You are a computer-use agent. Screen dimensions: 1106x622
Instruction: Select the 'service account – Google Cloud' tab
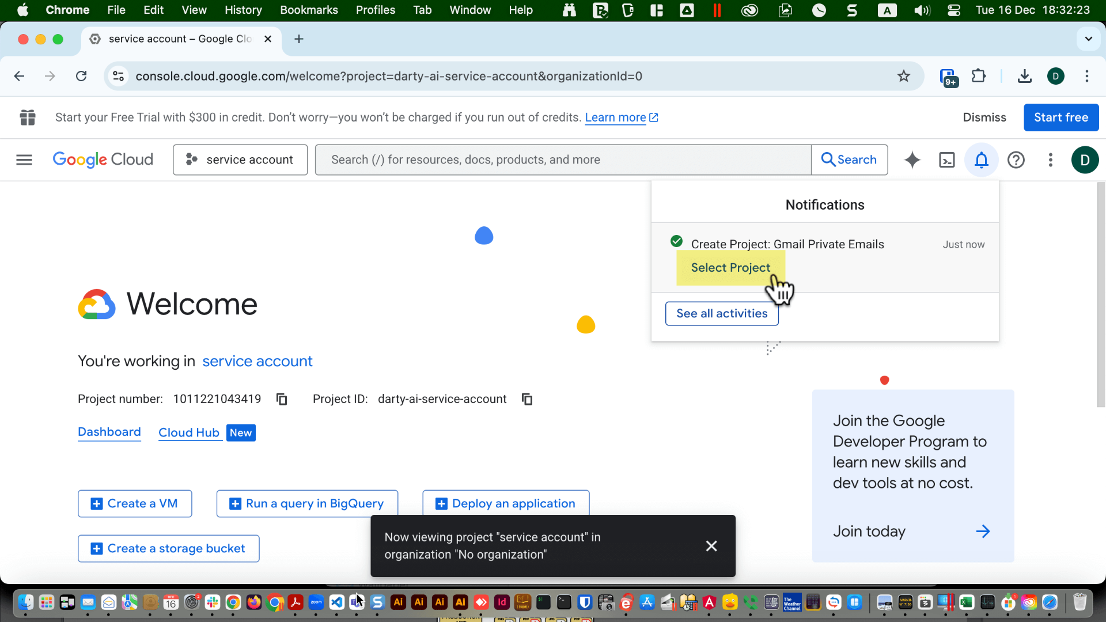[x=173, y=39]
